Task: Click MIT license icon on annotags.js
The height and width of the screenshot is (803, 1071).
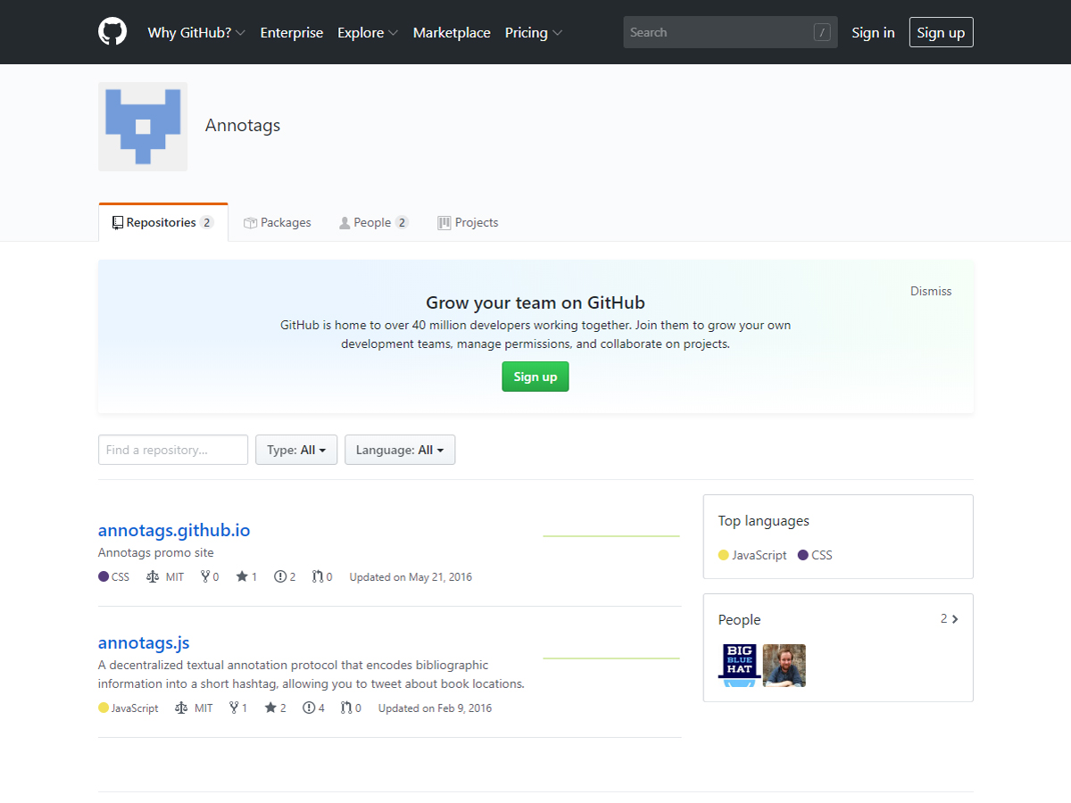Action: point(182,708)
